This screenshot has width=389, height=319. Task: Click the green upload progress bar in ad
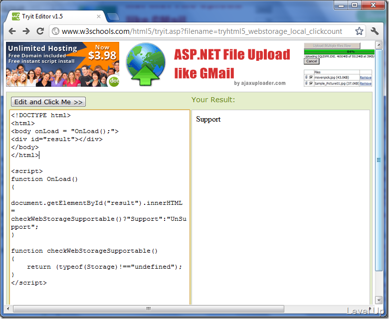coord(339,51)
